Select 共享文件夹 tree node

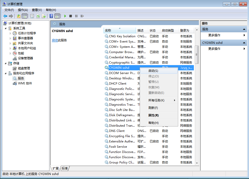25,43
